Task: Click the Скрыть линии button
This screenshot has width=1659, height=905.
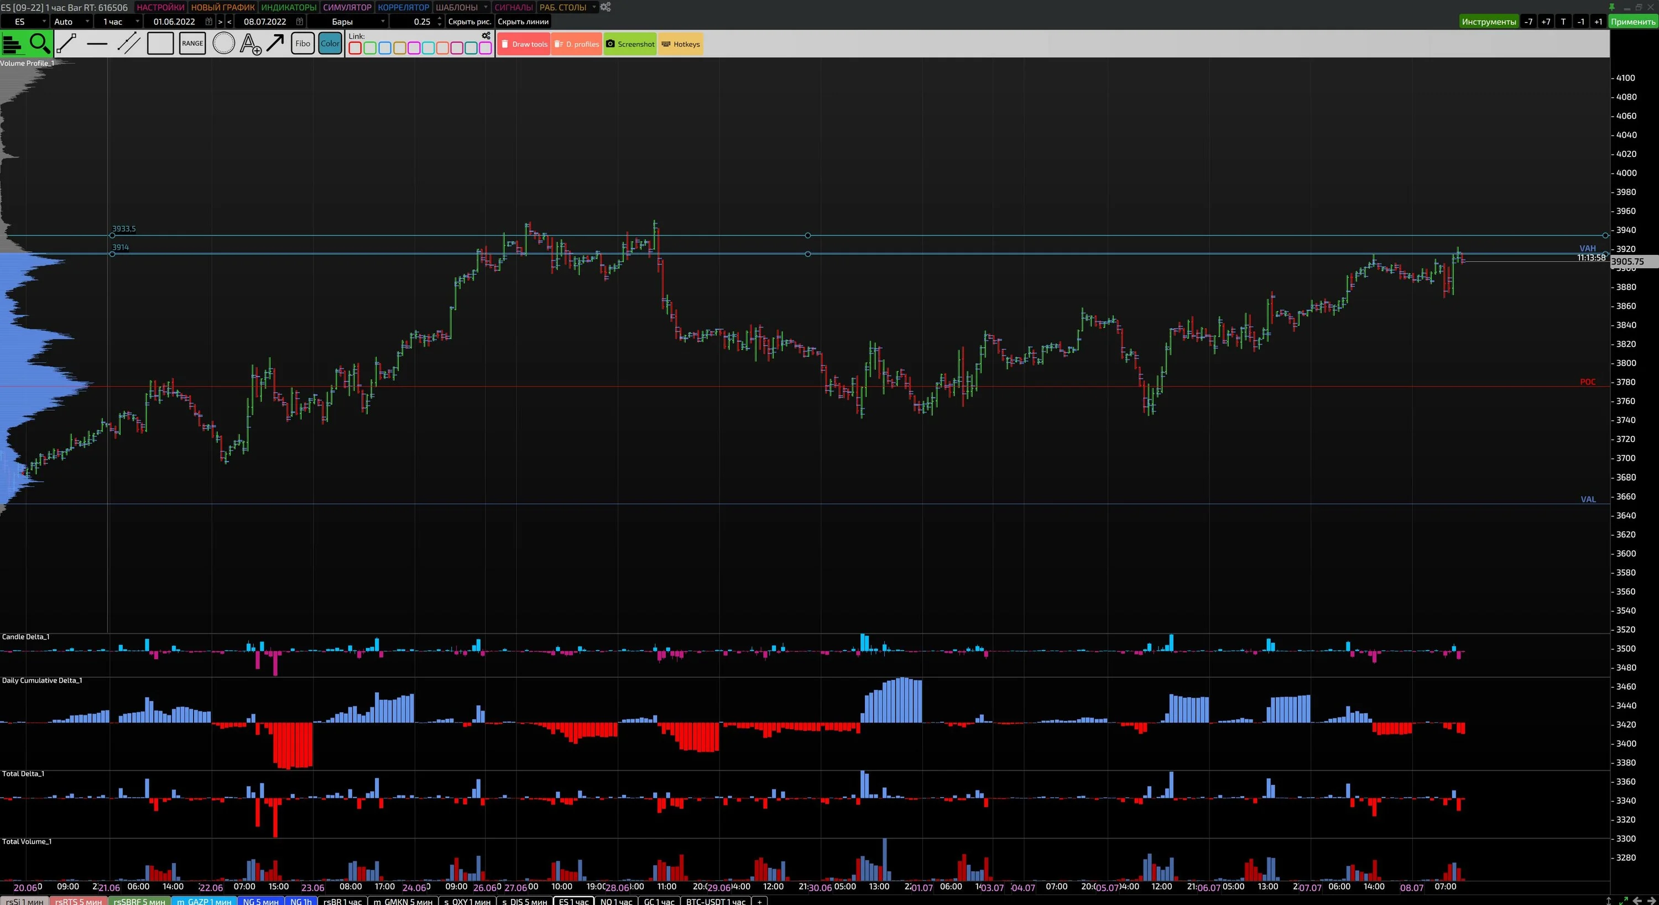Action: pyautogui.click(x=523, y=21)
